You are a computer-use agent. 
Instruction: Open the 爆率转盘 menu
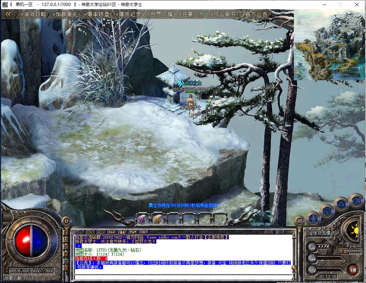(97, 15)
